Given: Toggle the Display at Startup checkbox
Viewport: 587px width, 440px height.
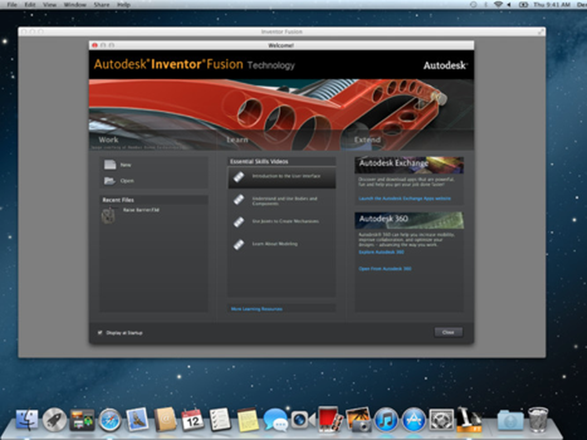Looking at the screenshot, I should pos(100,333).
